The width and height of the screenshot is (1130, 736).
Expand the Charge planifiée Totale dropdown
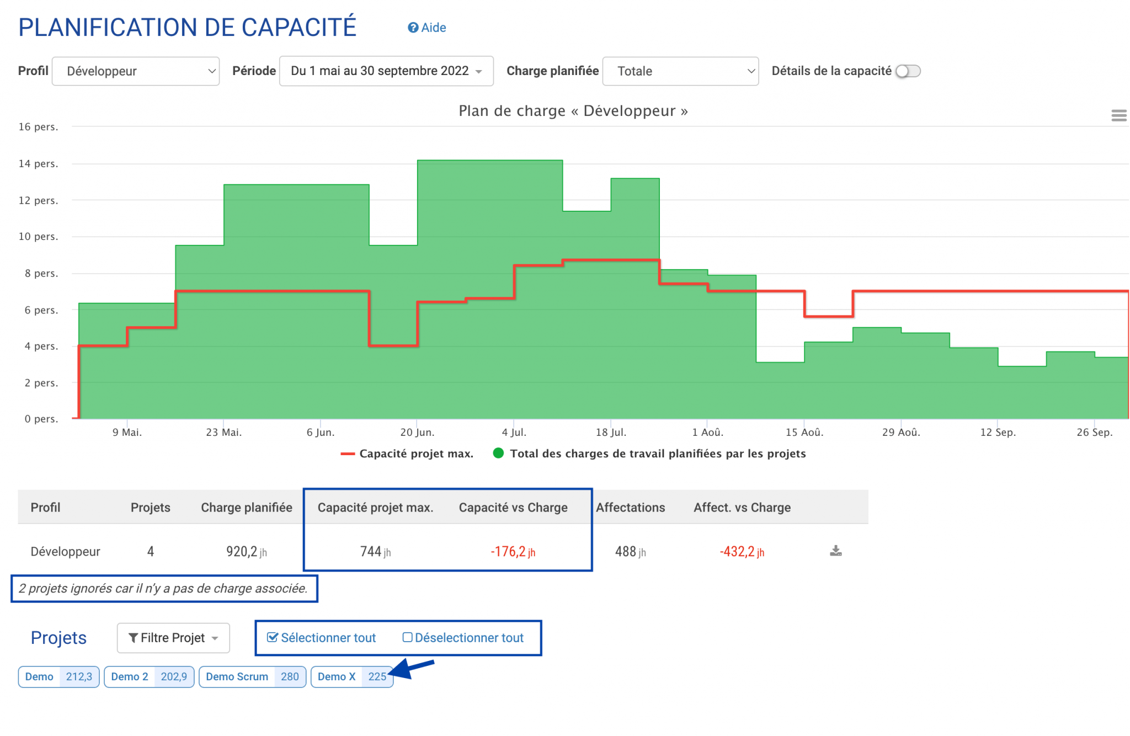point(680,71)
